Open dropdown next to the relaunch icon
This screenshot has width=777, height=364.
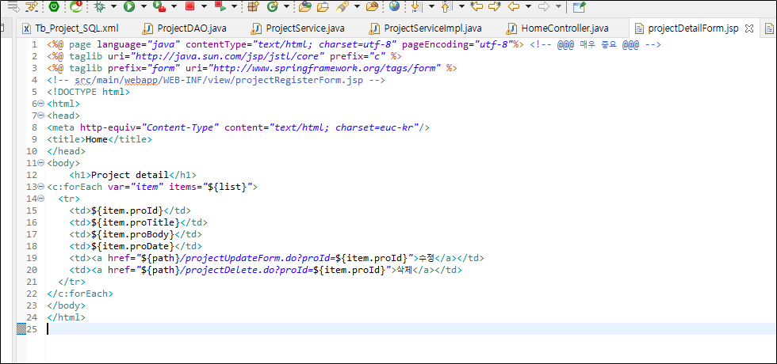(x=234, y=6)
